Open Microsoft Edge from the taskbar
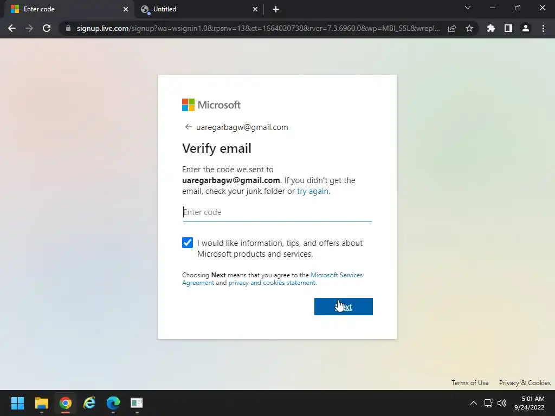The width and height of the screenshot is (555, 416). [113, 403]
